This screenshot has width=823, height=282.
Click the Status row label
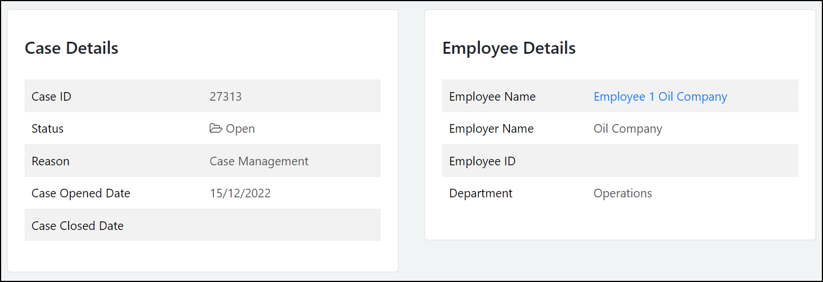point(47,129)
